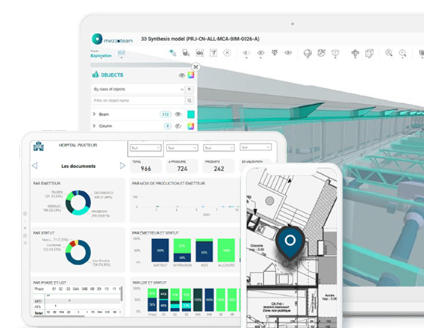This screenshot has height=328, width=424.
Task: Click the mezzoteam logo
Action: (112, 40)
